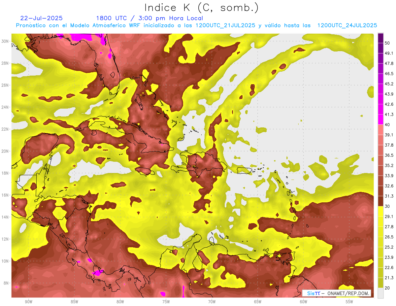Click the '23.9' legend value

389,257
